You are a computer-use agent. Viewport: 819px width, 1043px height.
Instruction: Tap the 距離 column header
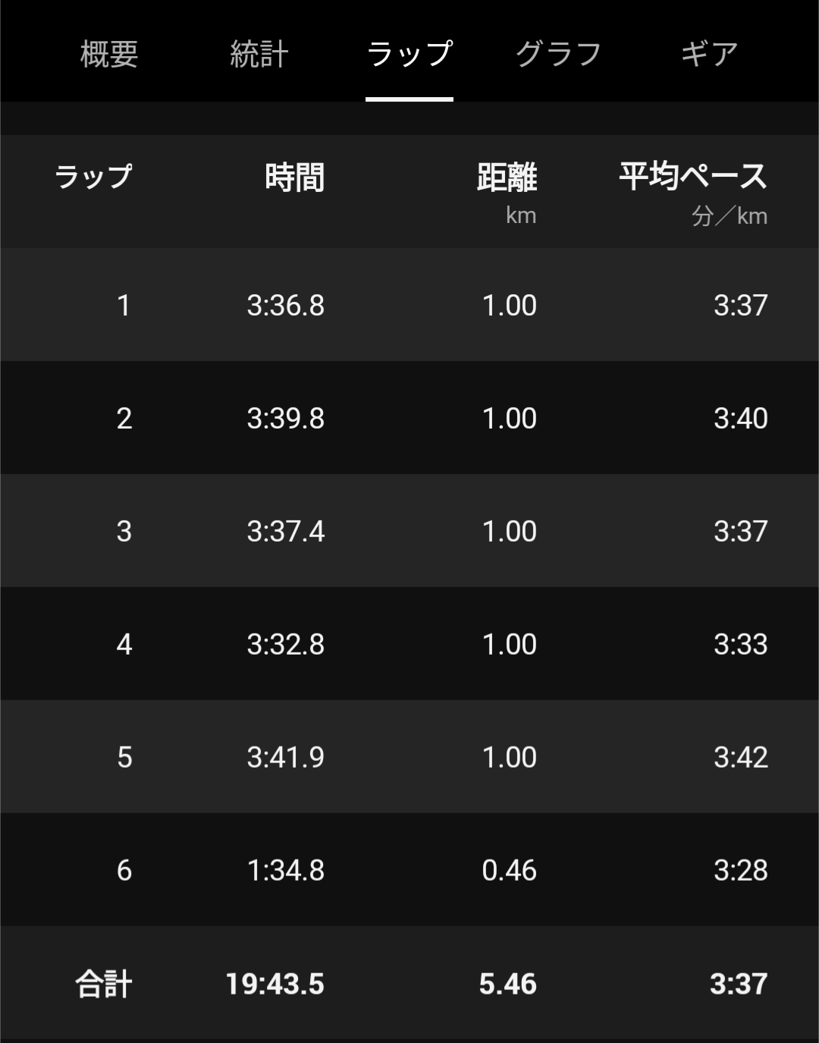(507, 177)
